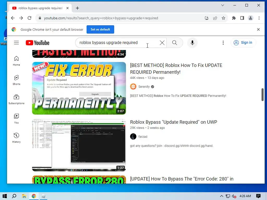This screenshot has width=267, height=200.
Task: Open the farzad channel avatar
Action: click(133, 136)
